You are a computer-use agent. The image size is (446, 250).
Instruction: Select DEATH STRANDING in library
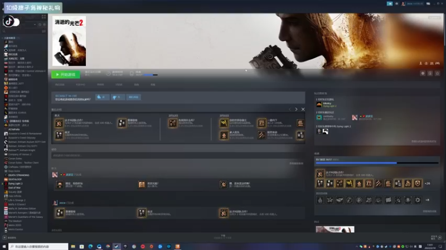tap(19, 175)
